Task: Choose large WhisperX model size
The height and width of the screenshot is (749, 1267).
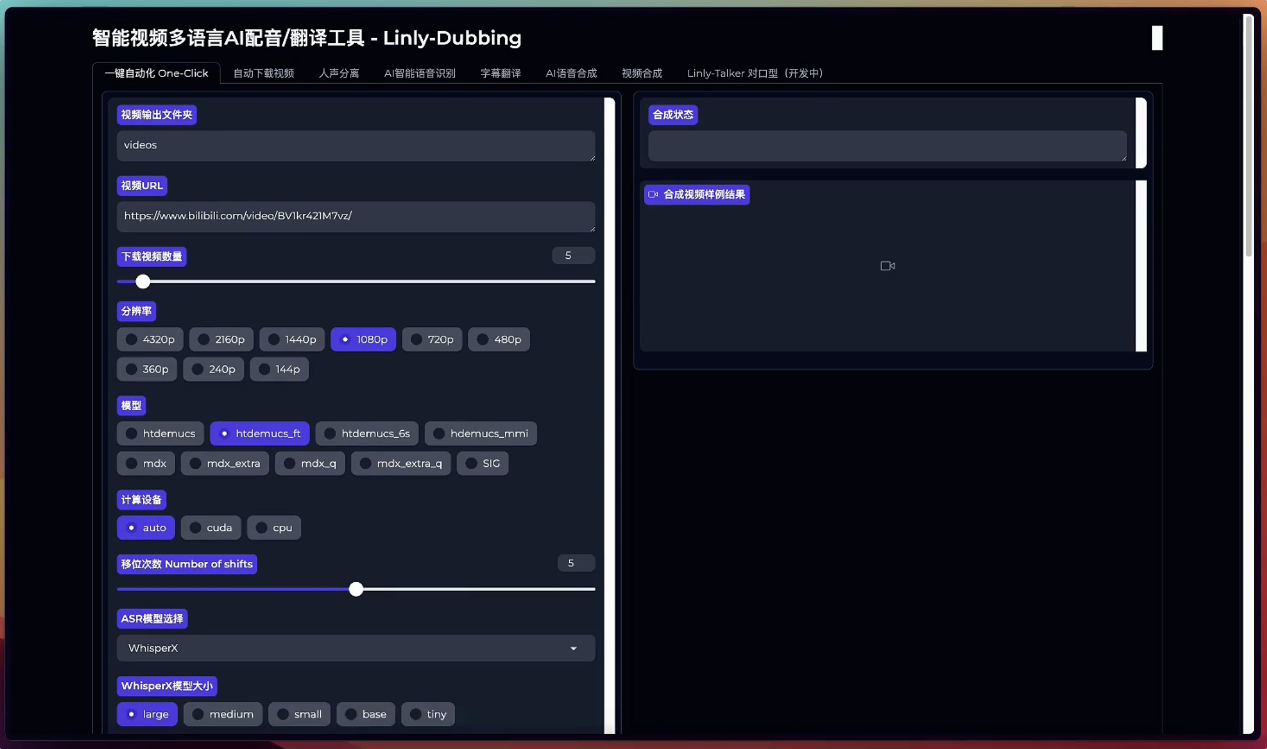Action: 147,715
